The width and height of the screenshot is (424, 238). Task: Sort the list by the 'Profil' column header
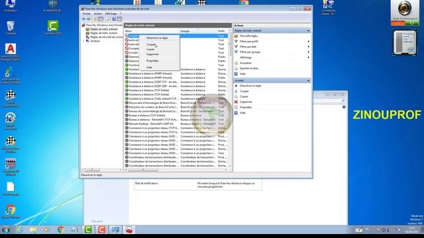(223, 31)
